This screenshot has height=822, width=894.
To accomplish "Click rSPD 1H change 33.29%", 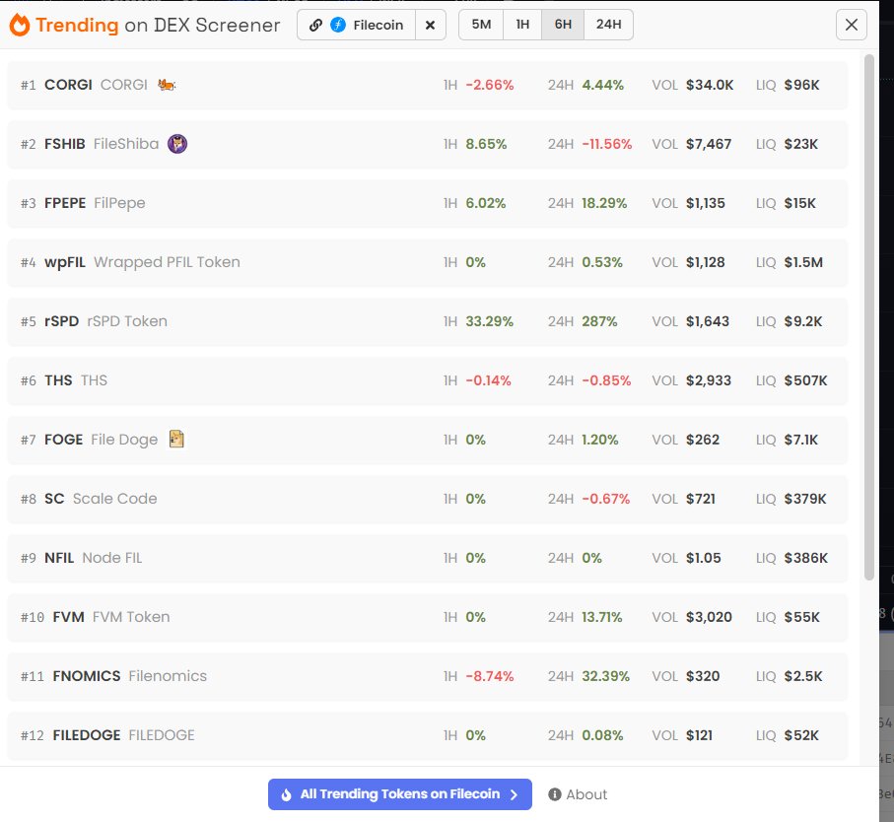I will [x=489, y=321].
